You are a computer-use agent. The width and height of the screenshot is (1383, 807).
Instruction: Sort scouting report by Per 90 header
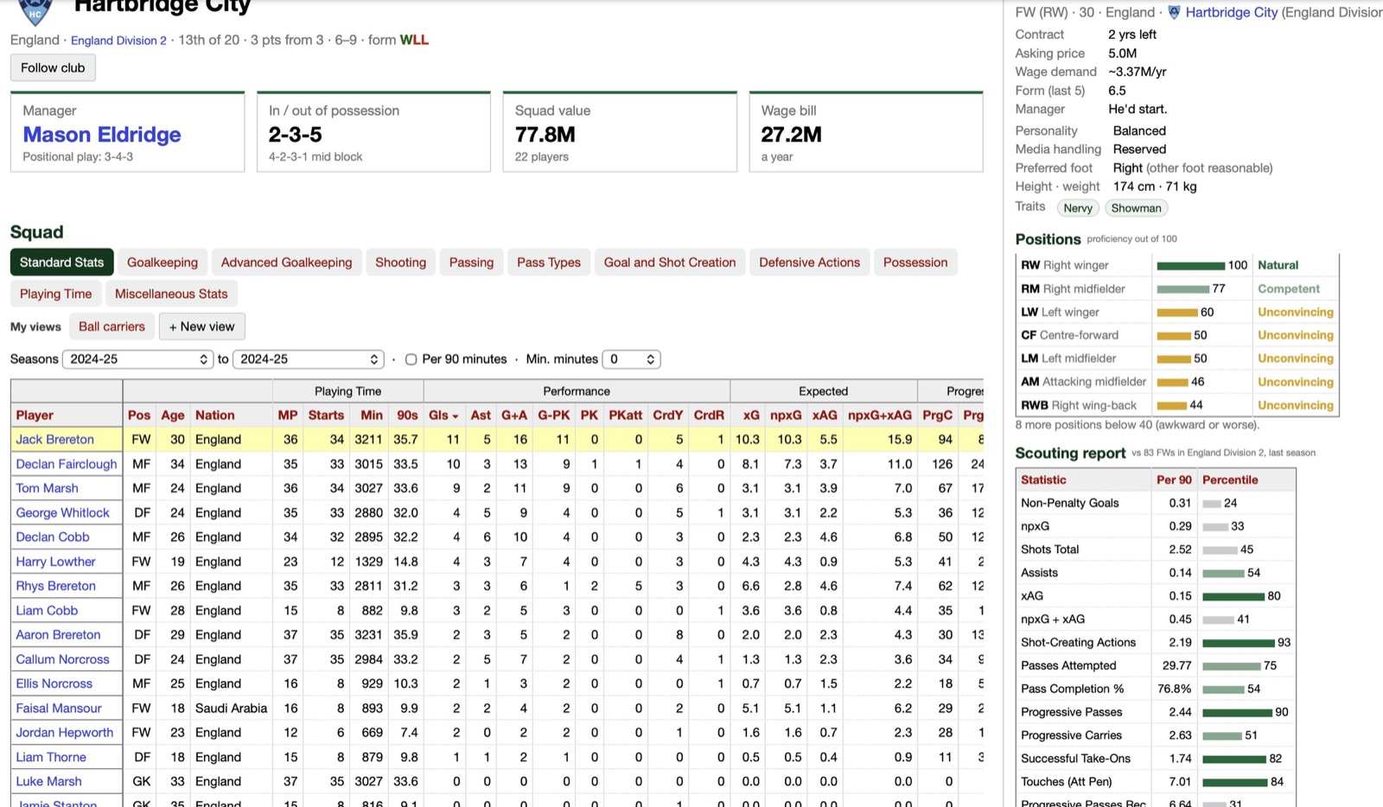[1174, 480]
